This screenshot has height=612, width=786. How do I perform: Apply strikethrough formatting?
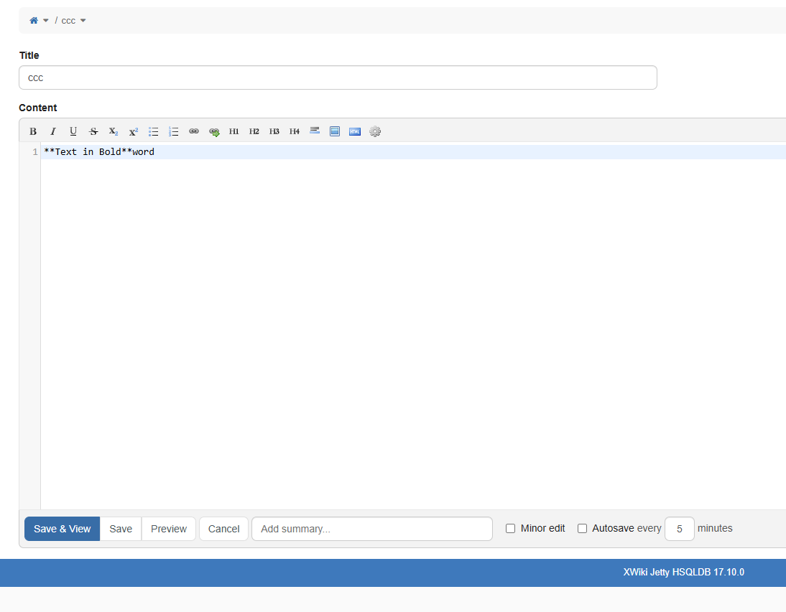93,131
